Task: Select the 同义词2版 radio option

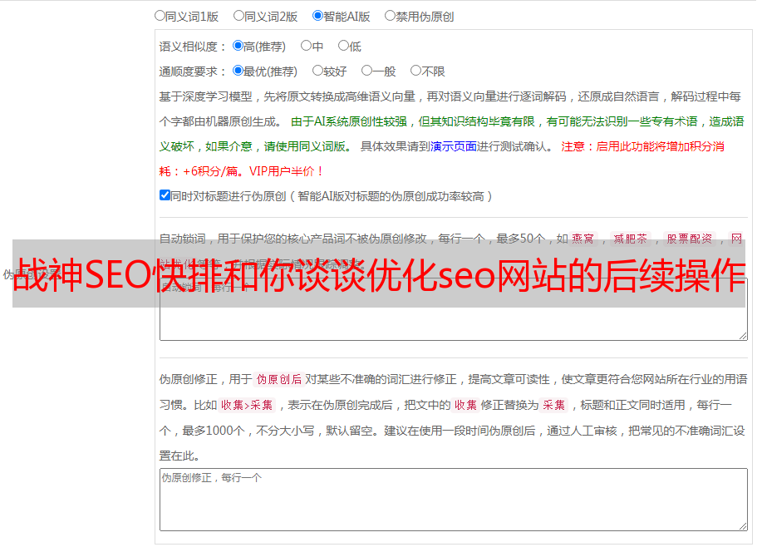Action: click(x=238, y=16)
